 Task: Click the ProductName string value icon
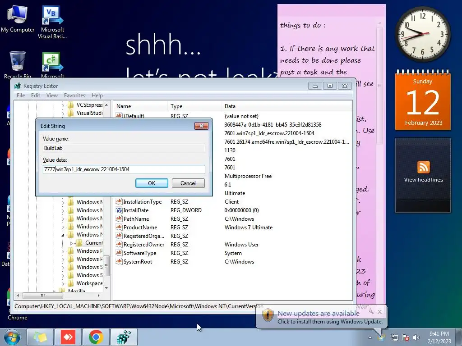click(119, 227)
